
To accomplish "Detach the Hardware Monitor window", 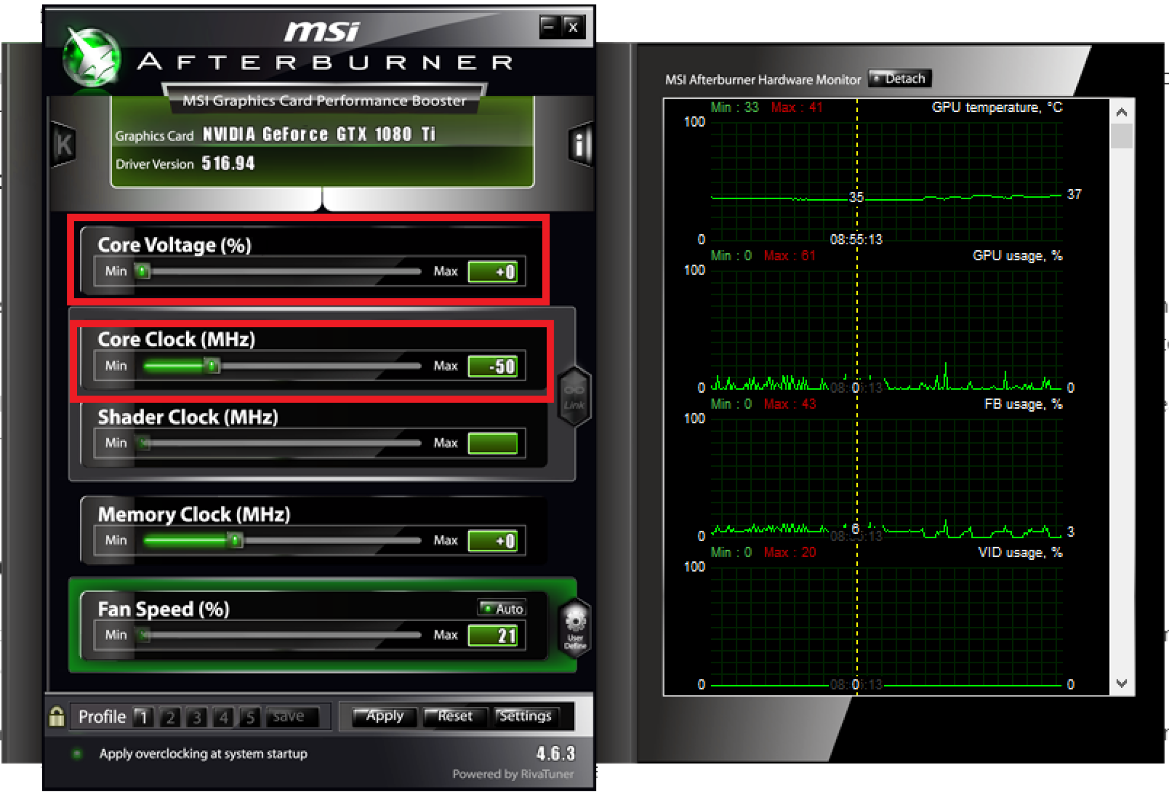I will (x=900, y=79).
